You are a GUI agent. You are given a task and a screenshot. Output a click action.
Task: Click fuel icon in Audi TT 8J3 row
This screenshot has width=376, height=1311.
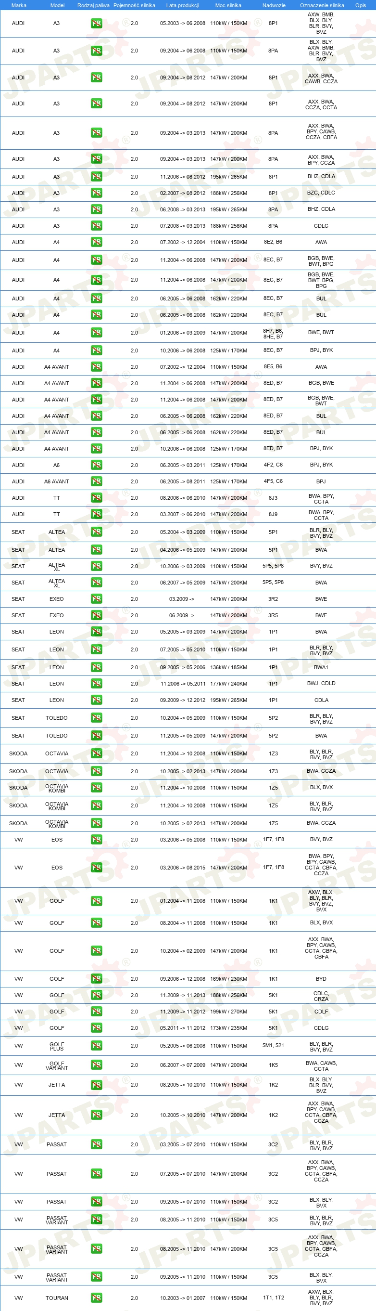coord(96,498)
